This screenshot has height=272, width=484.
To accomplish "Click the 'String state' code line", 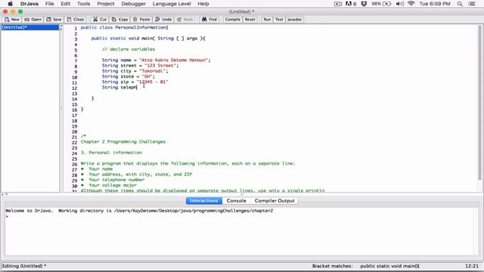I will pos(128,76).
